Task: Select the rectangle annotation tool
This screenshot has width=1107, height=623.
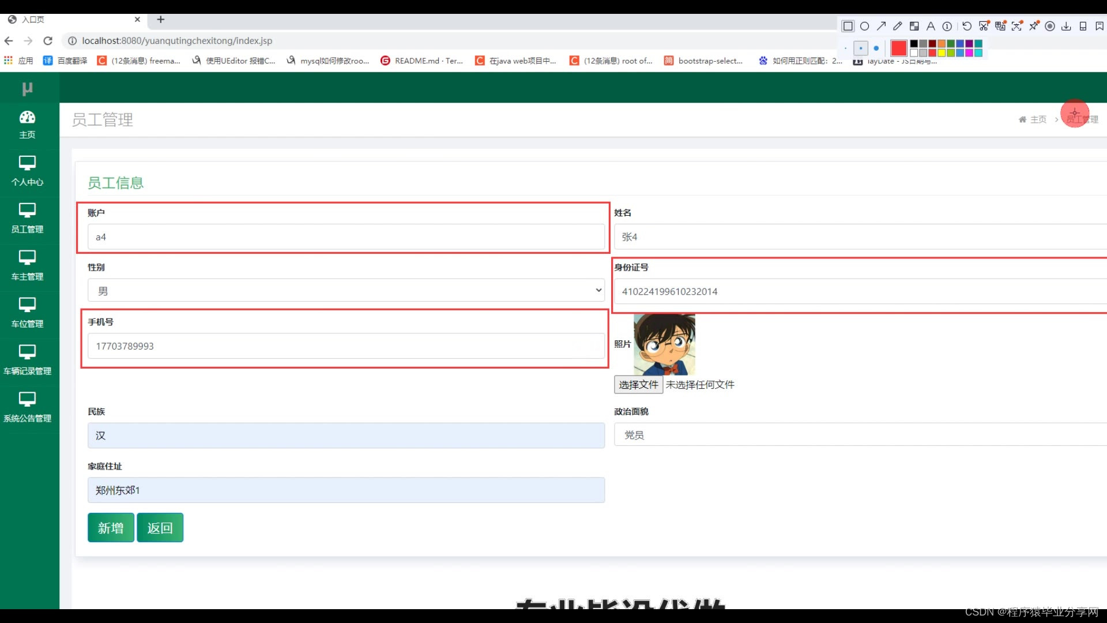Action: pos(848,26)
